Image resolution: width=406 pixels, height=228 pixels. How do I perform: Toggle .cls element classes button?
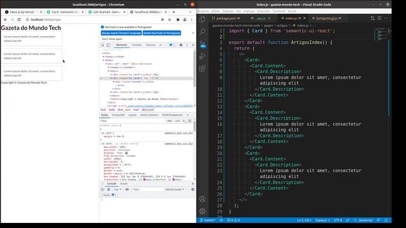coord(178,121)
